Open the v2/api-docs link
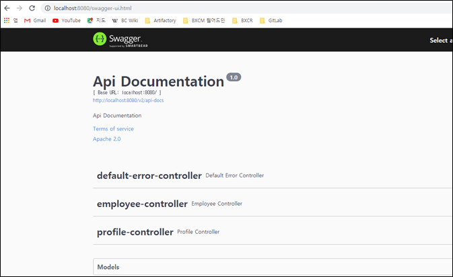 point(128,100)
